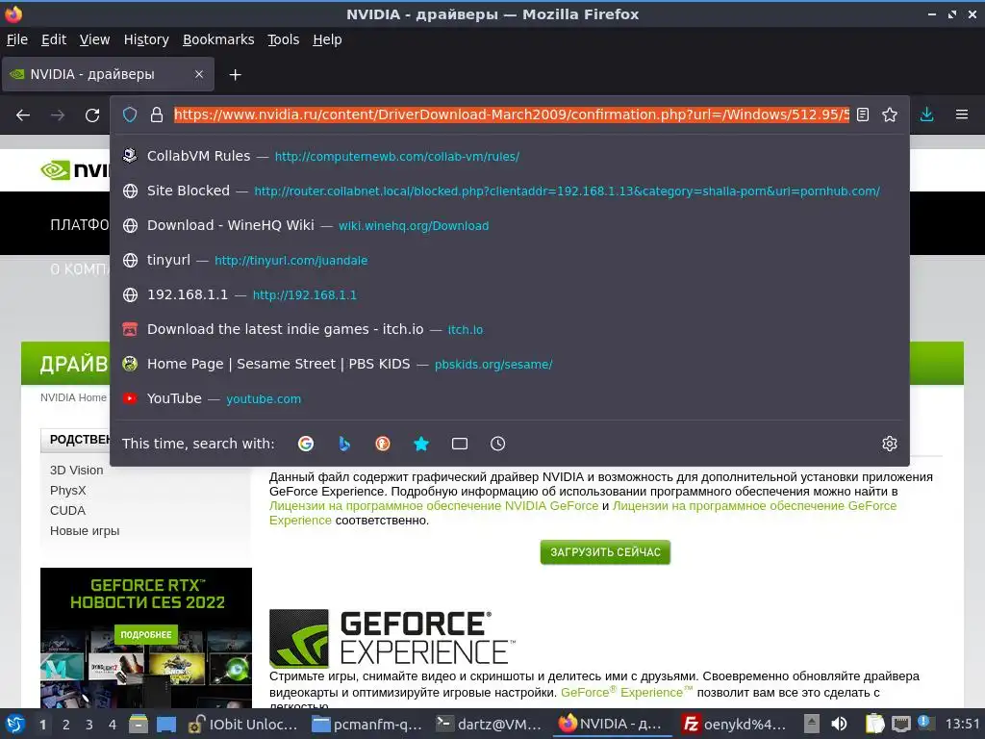Choose Download - WineHQ Wiki suggestion
This screenshot has height=739, width=985.
coord(510,225)
